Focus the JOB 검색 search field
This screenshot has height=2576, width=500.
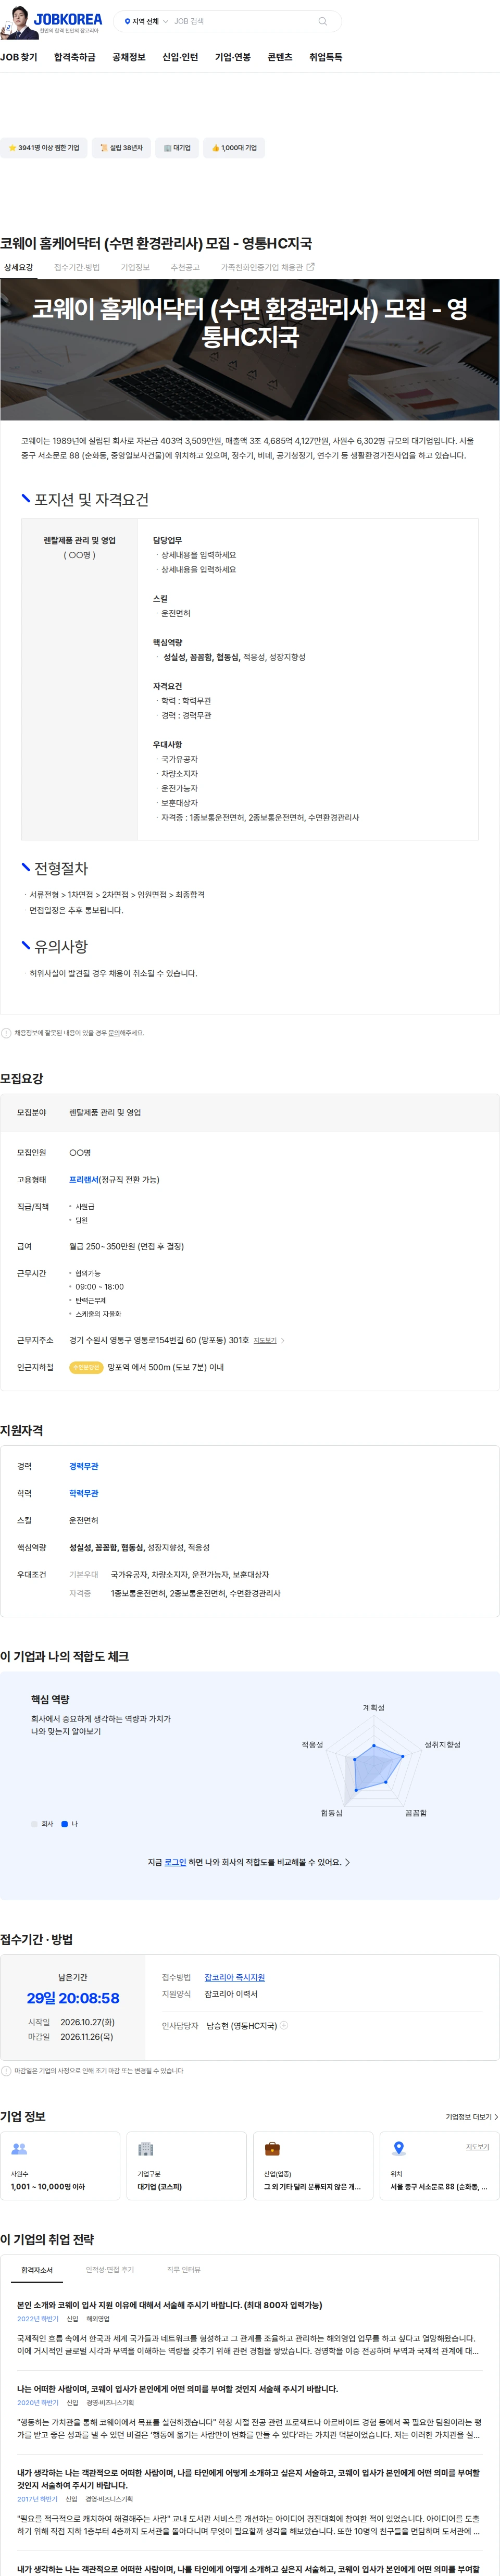(x=240, y=21)
